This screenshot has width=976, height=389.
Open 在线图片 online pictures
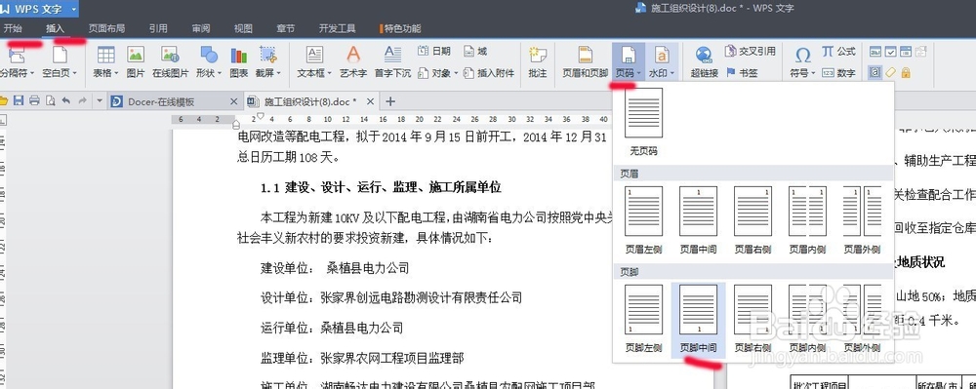[170, 61]
